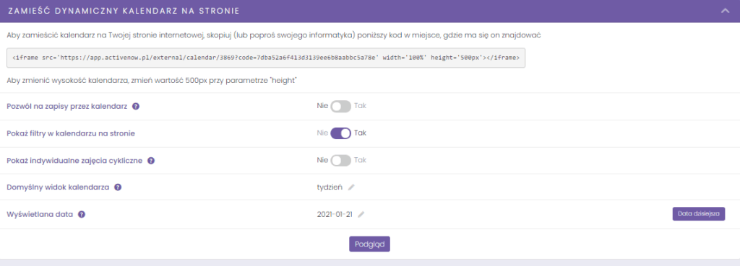Click the Data dzisiejsza button
The width and height of the screenshot is (740, 266).
click(699, 214)
